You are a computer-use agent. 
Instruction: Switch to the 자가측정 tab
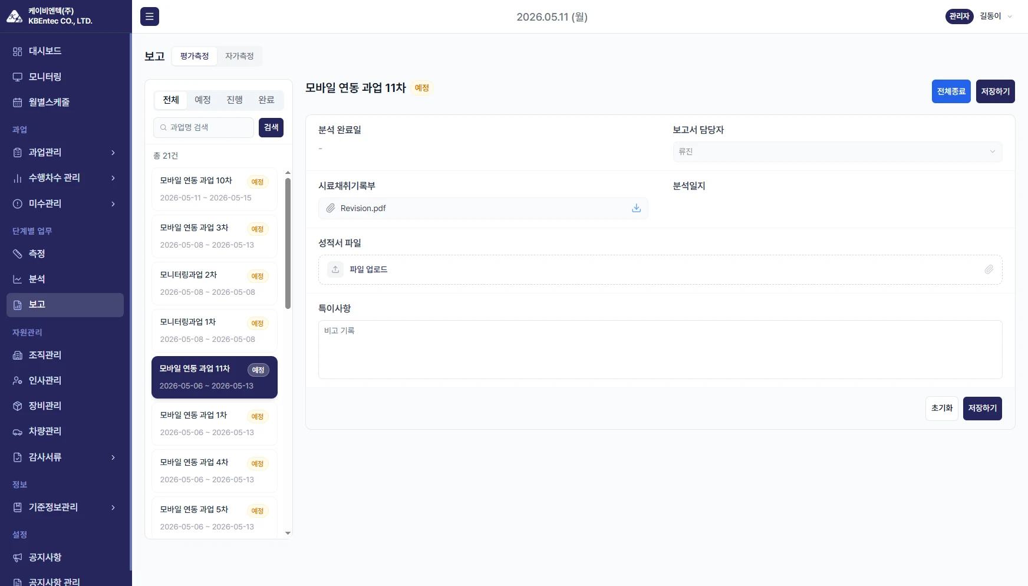coord(239,56)
